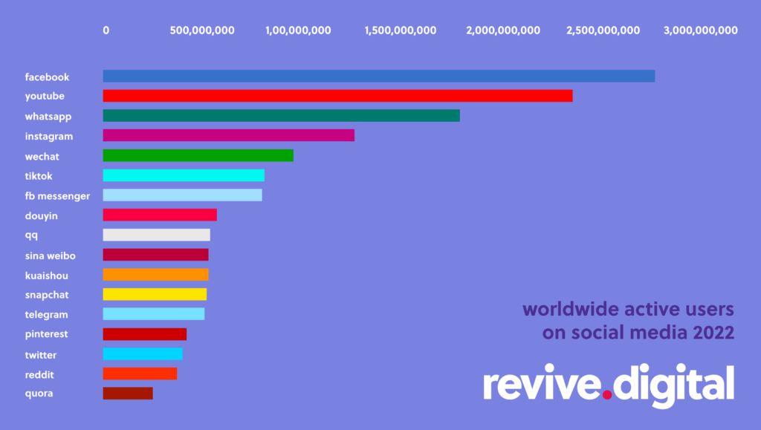Image resolution: width=761 pixels, height=430 pixels.
Task: Click the light blue telegram bar
Action: point(154,313)
